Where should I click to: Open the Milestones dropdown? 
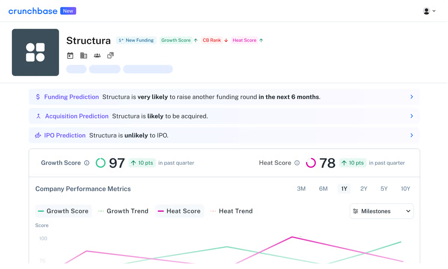(x=382, y=211)
